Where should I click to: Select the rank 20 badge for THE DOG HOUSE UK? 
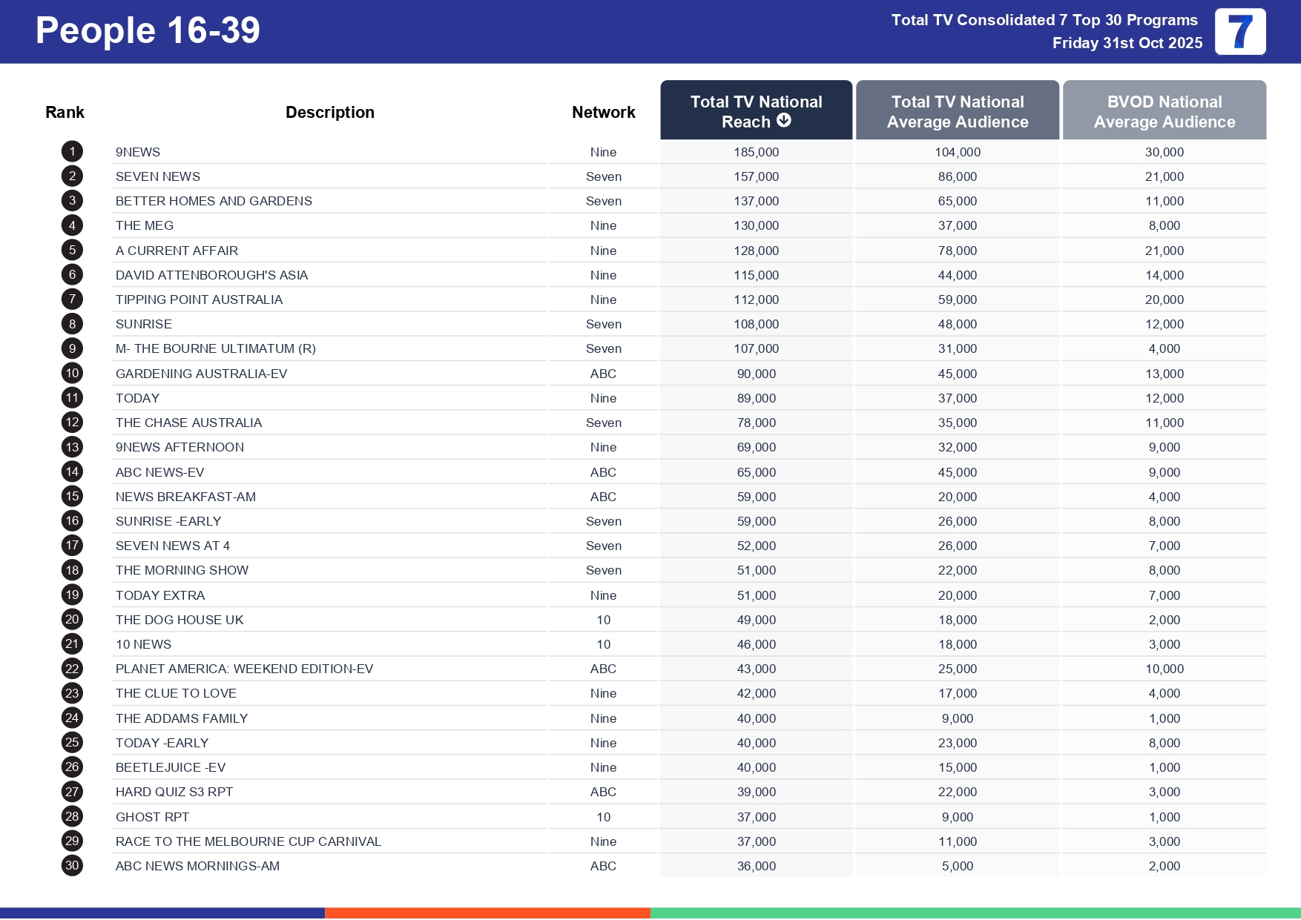[72, 619]
